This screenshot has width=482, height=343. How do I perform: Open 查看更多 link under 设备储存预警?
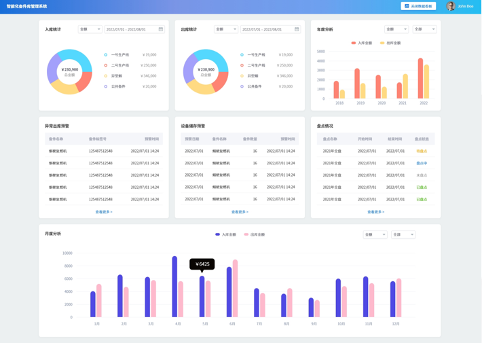[x=240, y=212]
